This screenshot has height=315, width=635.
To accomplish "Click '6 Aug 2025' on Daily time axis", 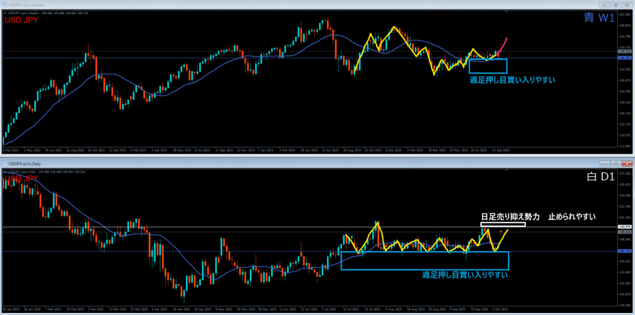I will point(394,309).
